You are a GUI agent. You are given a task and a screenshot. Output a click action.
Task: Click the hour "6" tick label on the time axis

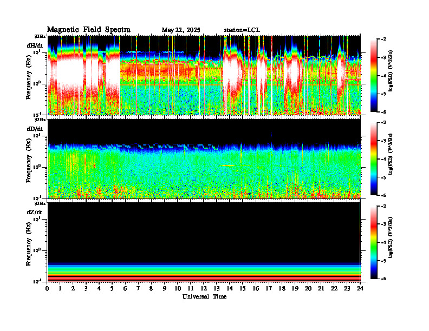(125, 288)
